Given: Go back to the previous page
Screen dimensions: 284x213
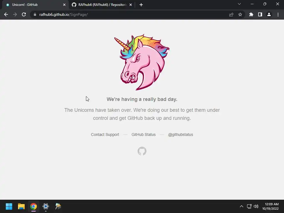Looking at the screenshot, I should [6, 14].
